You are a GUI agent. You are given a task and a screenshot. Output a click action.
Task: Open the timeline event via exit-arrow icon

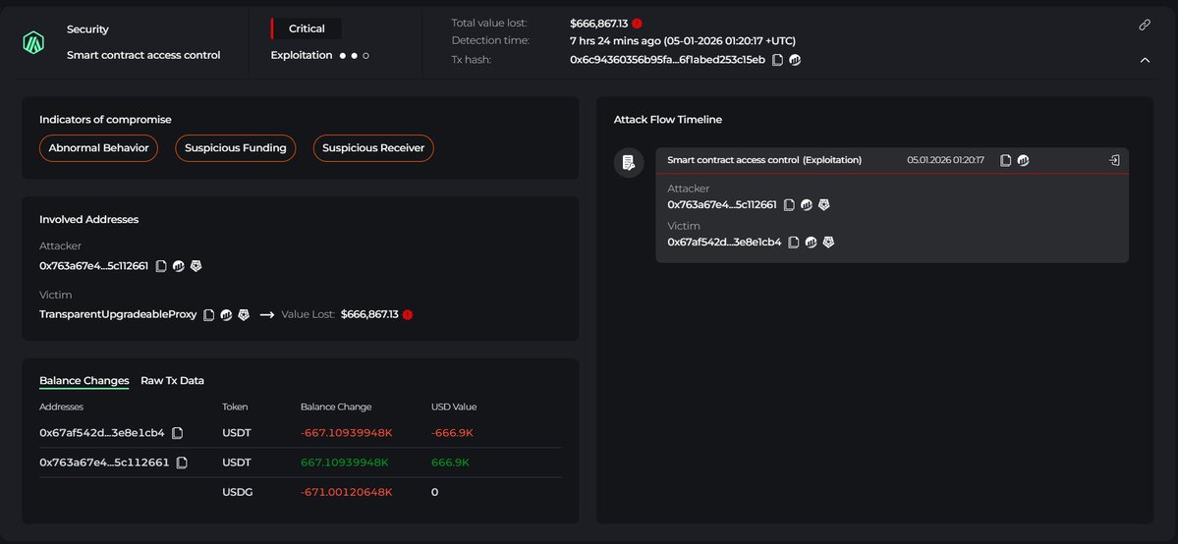pos(1114,160)
